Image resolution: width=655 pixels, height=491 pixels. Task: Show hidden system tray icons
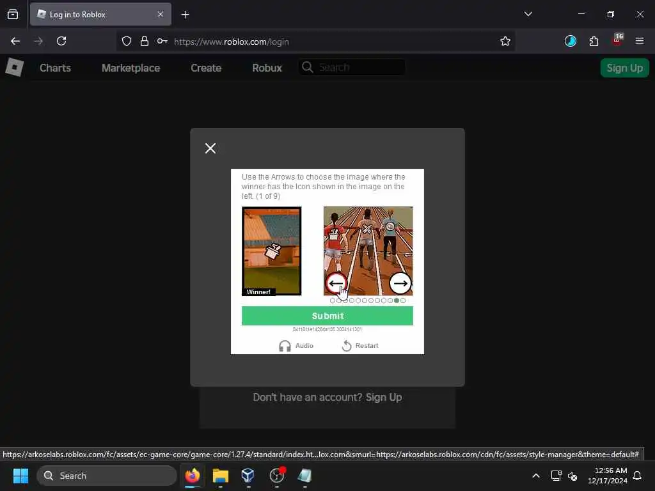tap(535, 476)
